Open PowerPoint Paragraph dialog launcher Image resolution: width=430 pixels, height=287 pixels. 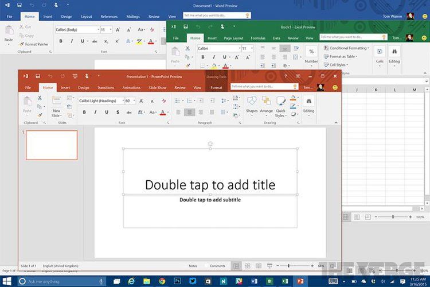click(x=240, y=123)
